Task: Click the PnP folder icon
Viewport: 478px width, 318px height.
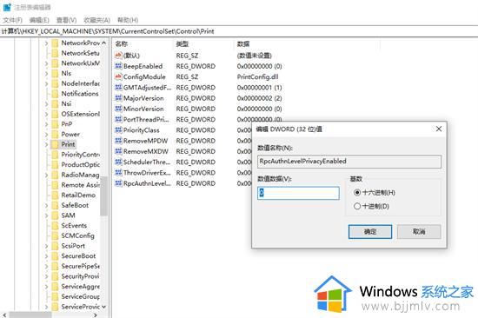Action: point(55,124)
